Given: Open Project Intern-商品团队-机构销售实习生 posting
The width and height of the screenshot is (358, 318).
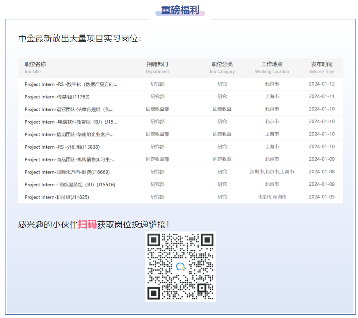Looking at the screenshot, I should coord(70,159).
